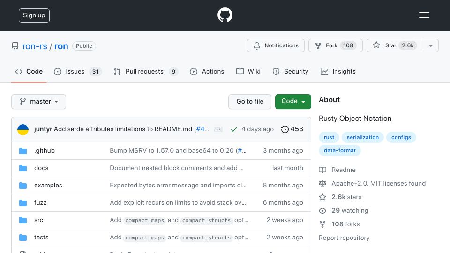The image size is (450, 253).
Task: Select the configs topic tag
Action: tap(401, 137)
